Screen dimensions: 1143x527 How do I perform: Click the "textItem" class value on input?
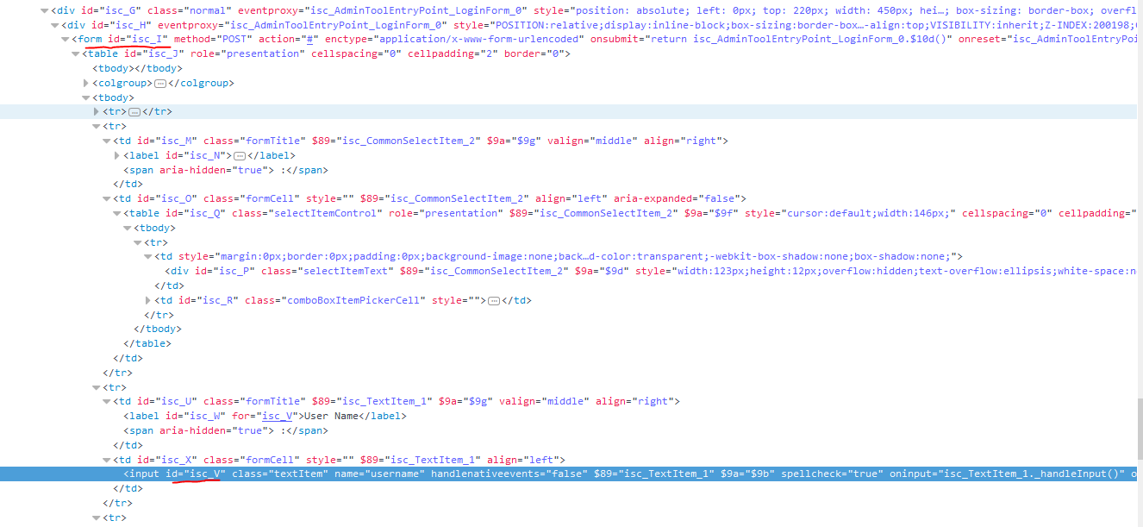[x=297, y=474]
